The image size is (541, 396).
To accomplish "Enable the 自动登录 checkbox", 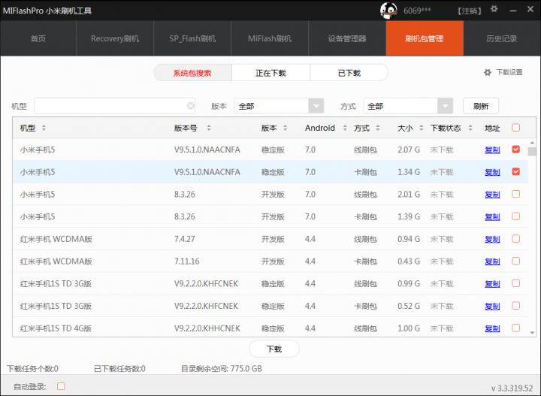I will click(62, 386).
